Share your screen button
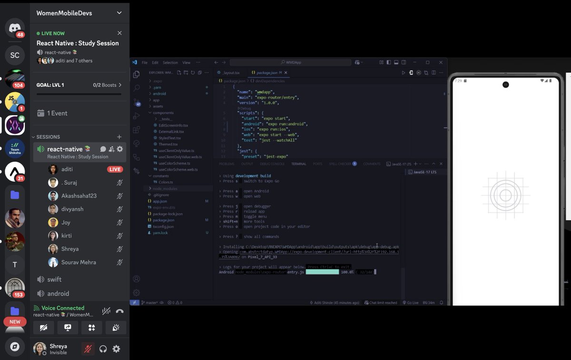 [x=68, y=328]
